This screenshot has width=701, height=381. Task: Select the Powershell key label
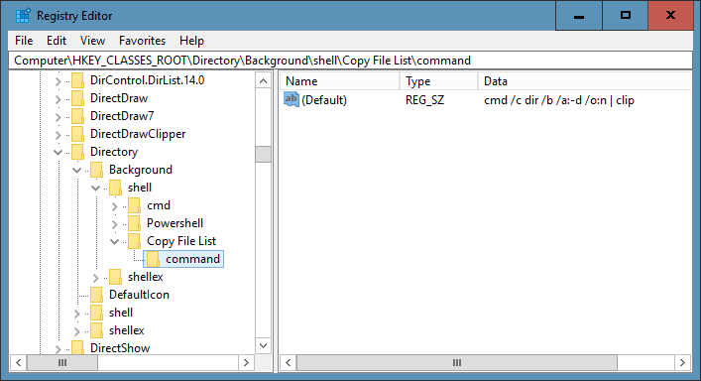click(175, 223)
